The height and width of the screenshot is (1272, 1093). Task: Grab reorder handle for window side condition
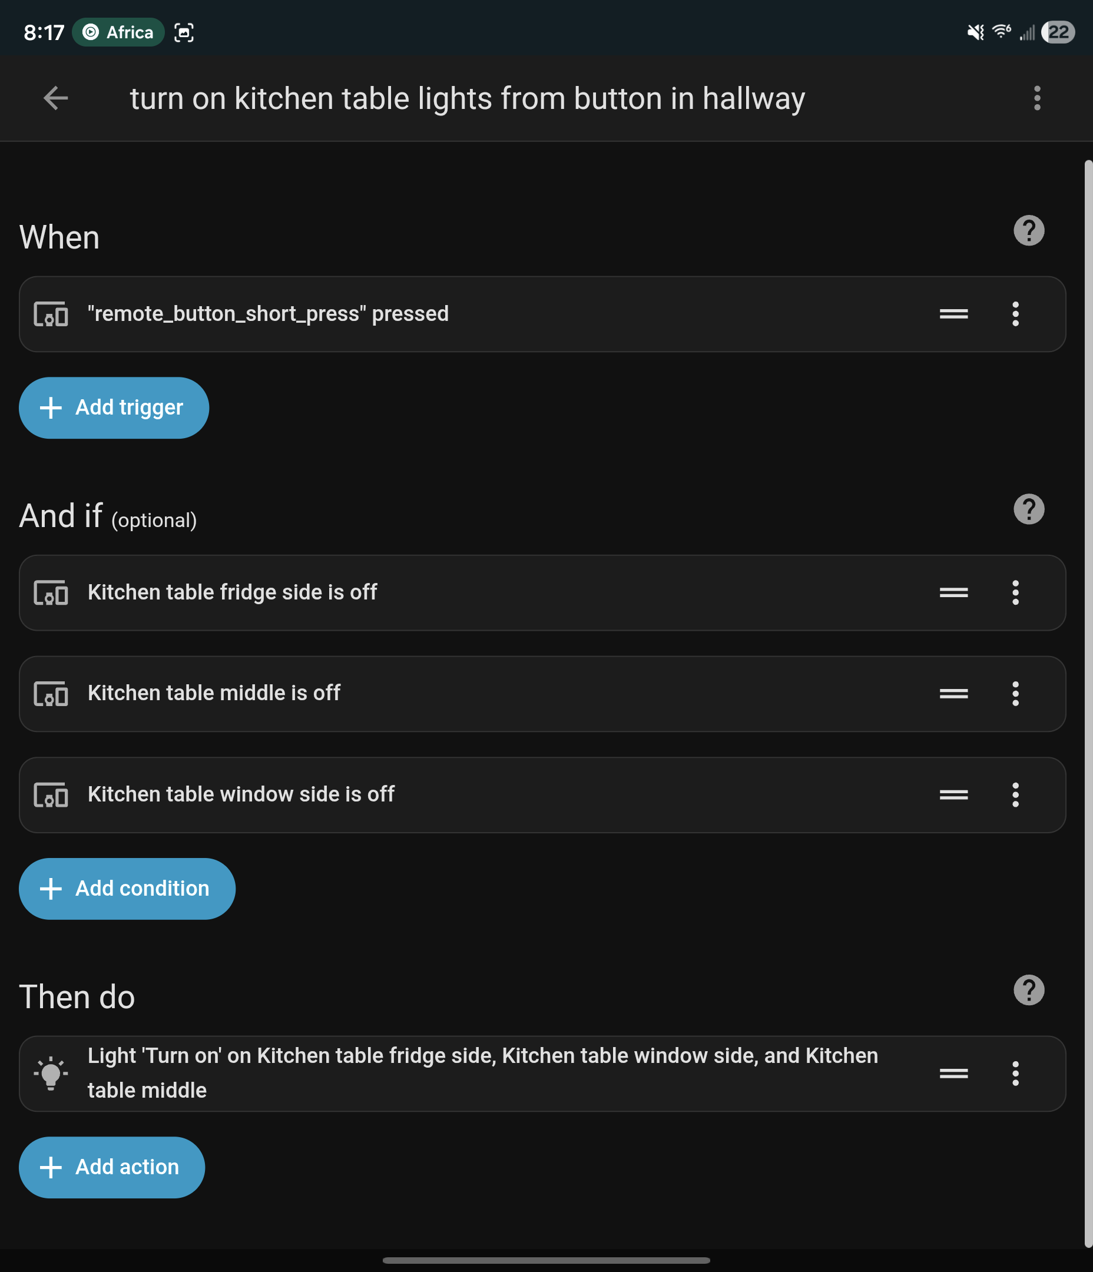953,794
